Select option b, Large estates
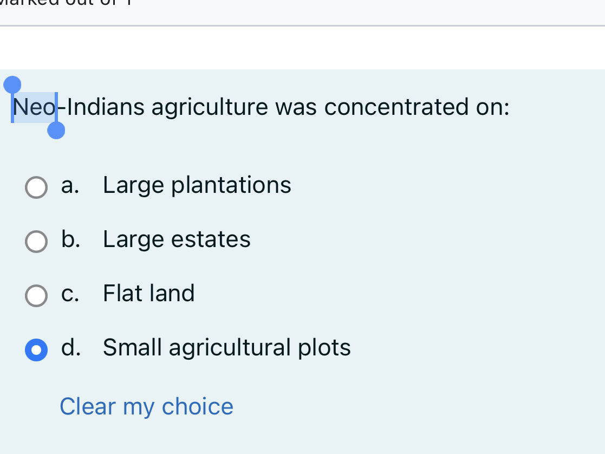The height and width of the screenshot is (454, 605). click(x=36, y=242)
